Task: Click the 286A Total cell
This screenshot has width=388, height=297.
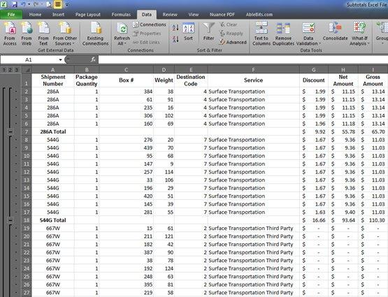Action: (53, 132)
